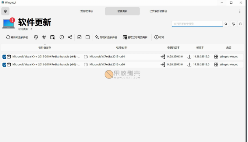The image size is (248, 142).
Task: Select all packages with the checked-box icon
Action: [80, 37]
